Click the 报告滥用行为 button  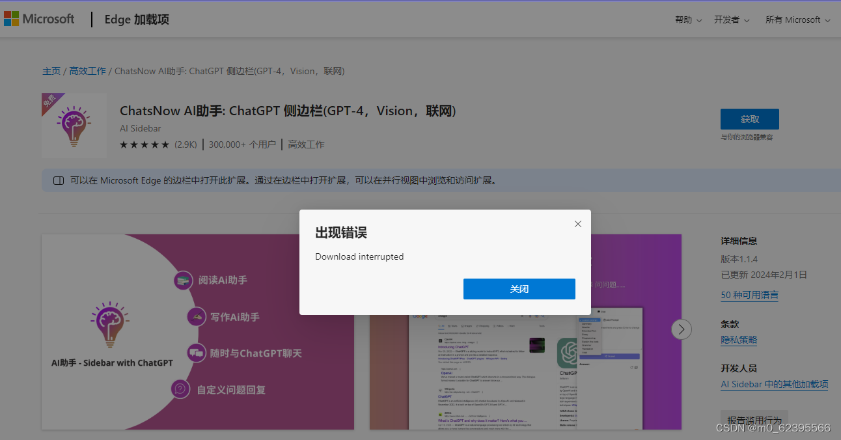(x=754, y=420)
